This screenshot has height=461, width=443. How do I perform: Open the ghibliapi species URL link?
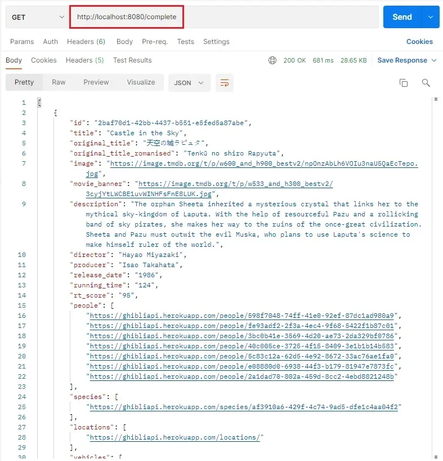(x=244, y=407)
